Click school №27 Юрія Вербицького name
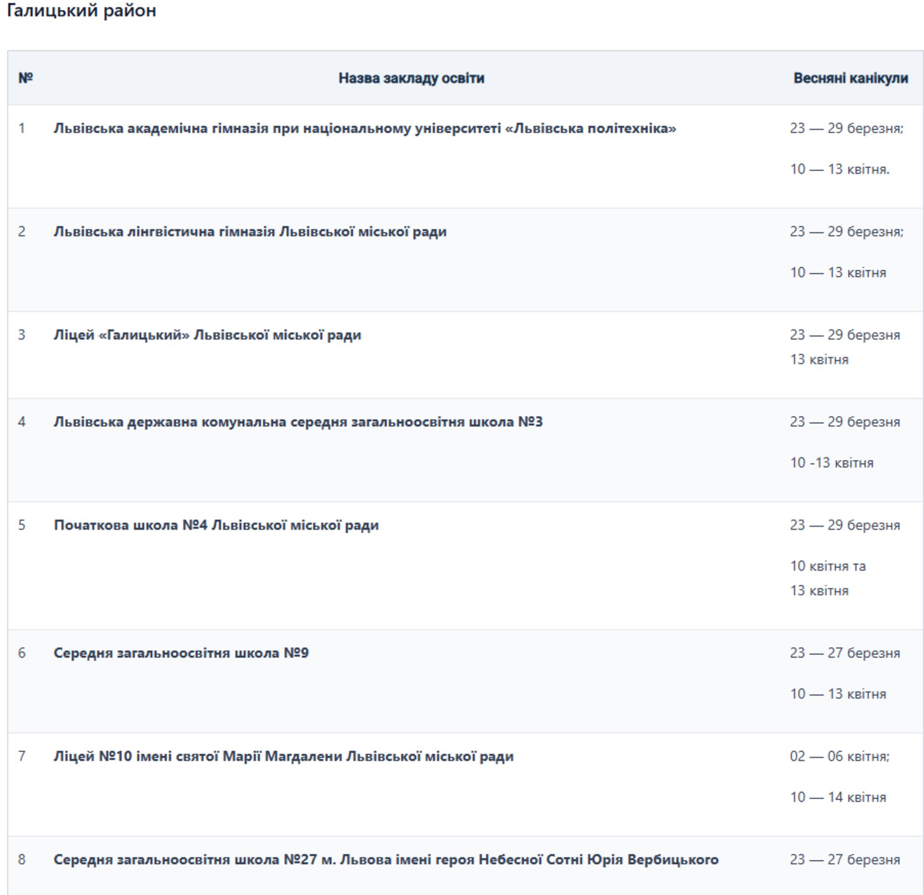The width and height of the screenshot is (924, 895). click(x=385, y=859)
